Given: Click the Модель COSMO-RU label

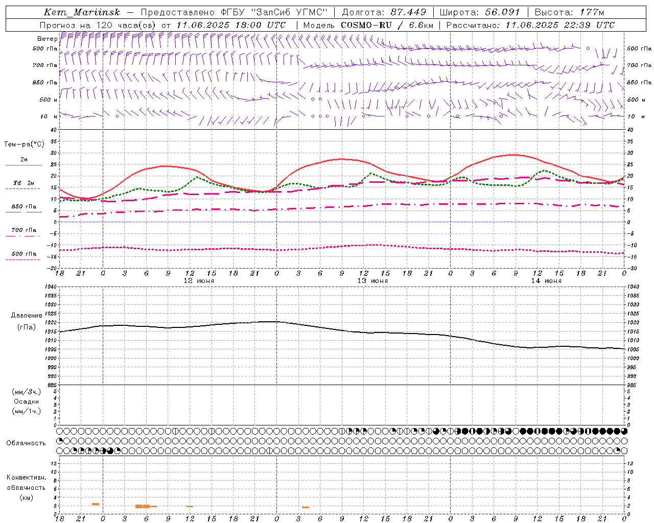Looking at the screenshot, I should click(x=368, y=25).
